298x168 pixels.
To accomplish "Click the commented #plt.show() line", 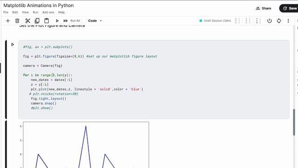I will [41, 108].
